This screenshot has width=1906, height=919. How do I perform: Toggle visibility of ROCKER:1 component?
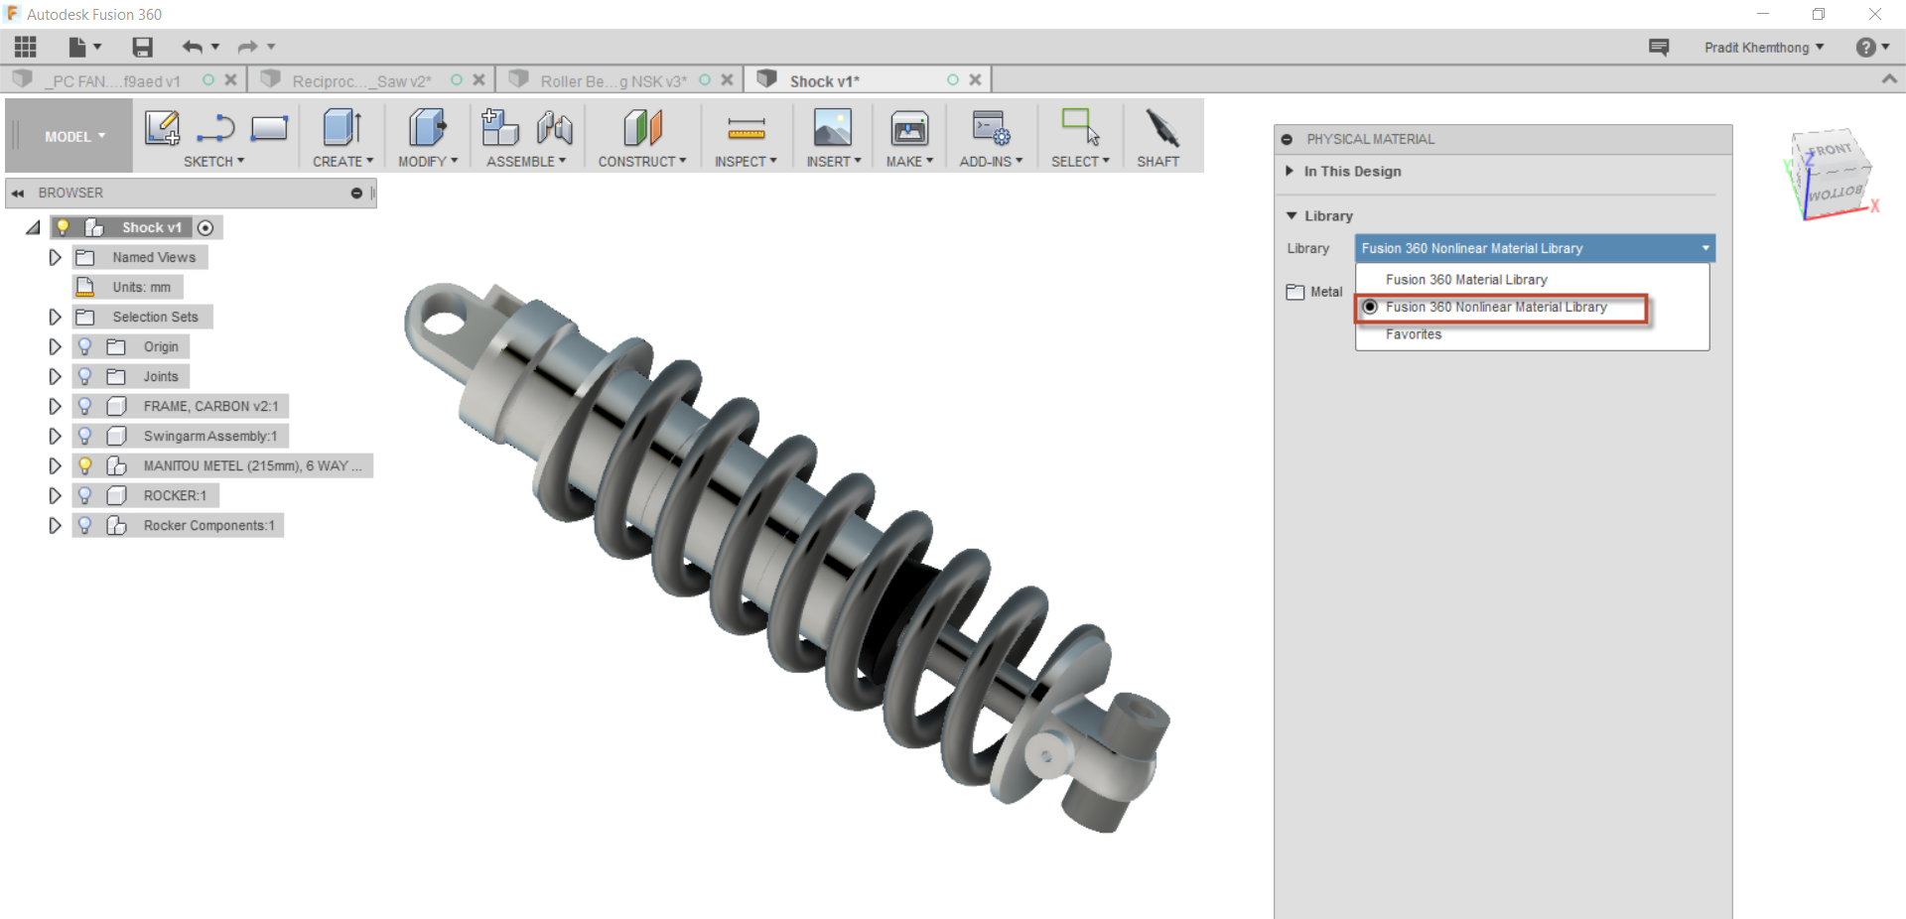click(x=85, y=495)
